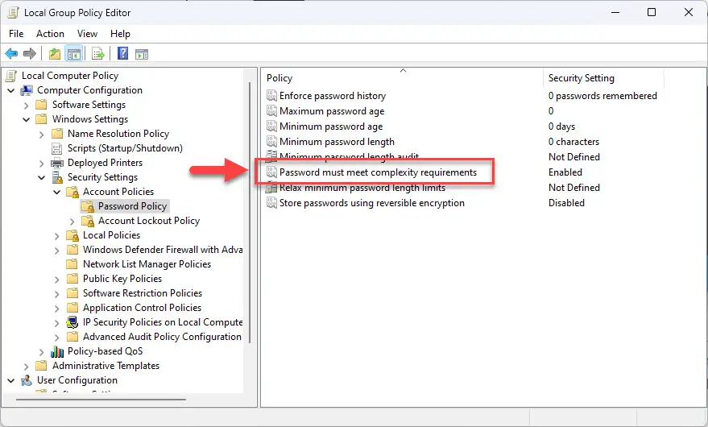The height and width of the screenshot is (427, 708).
Task: Click the Store passwords using reversible encryption icon
Action: click(271, 203)
